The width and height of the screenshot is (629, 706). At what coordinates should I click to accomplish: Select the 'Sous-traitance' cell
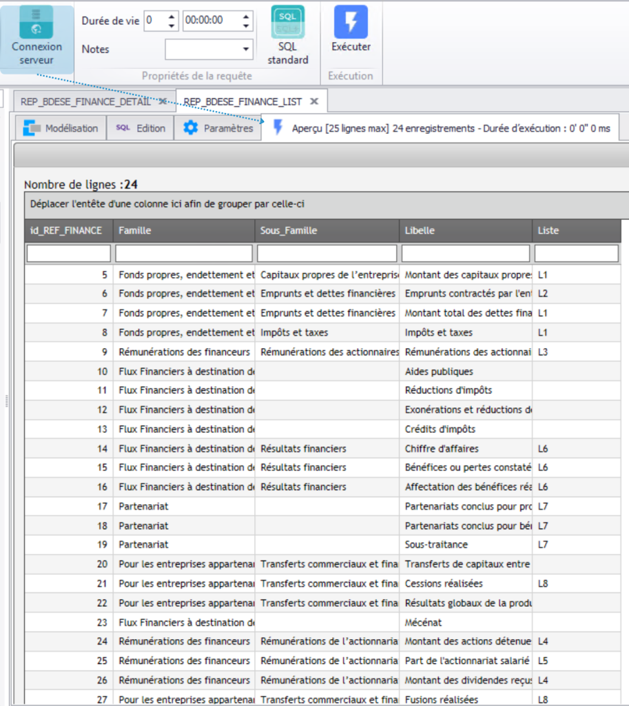pos(466,545)
